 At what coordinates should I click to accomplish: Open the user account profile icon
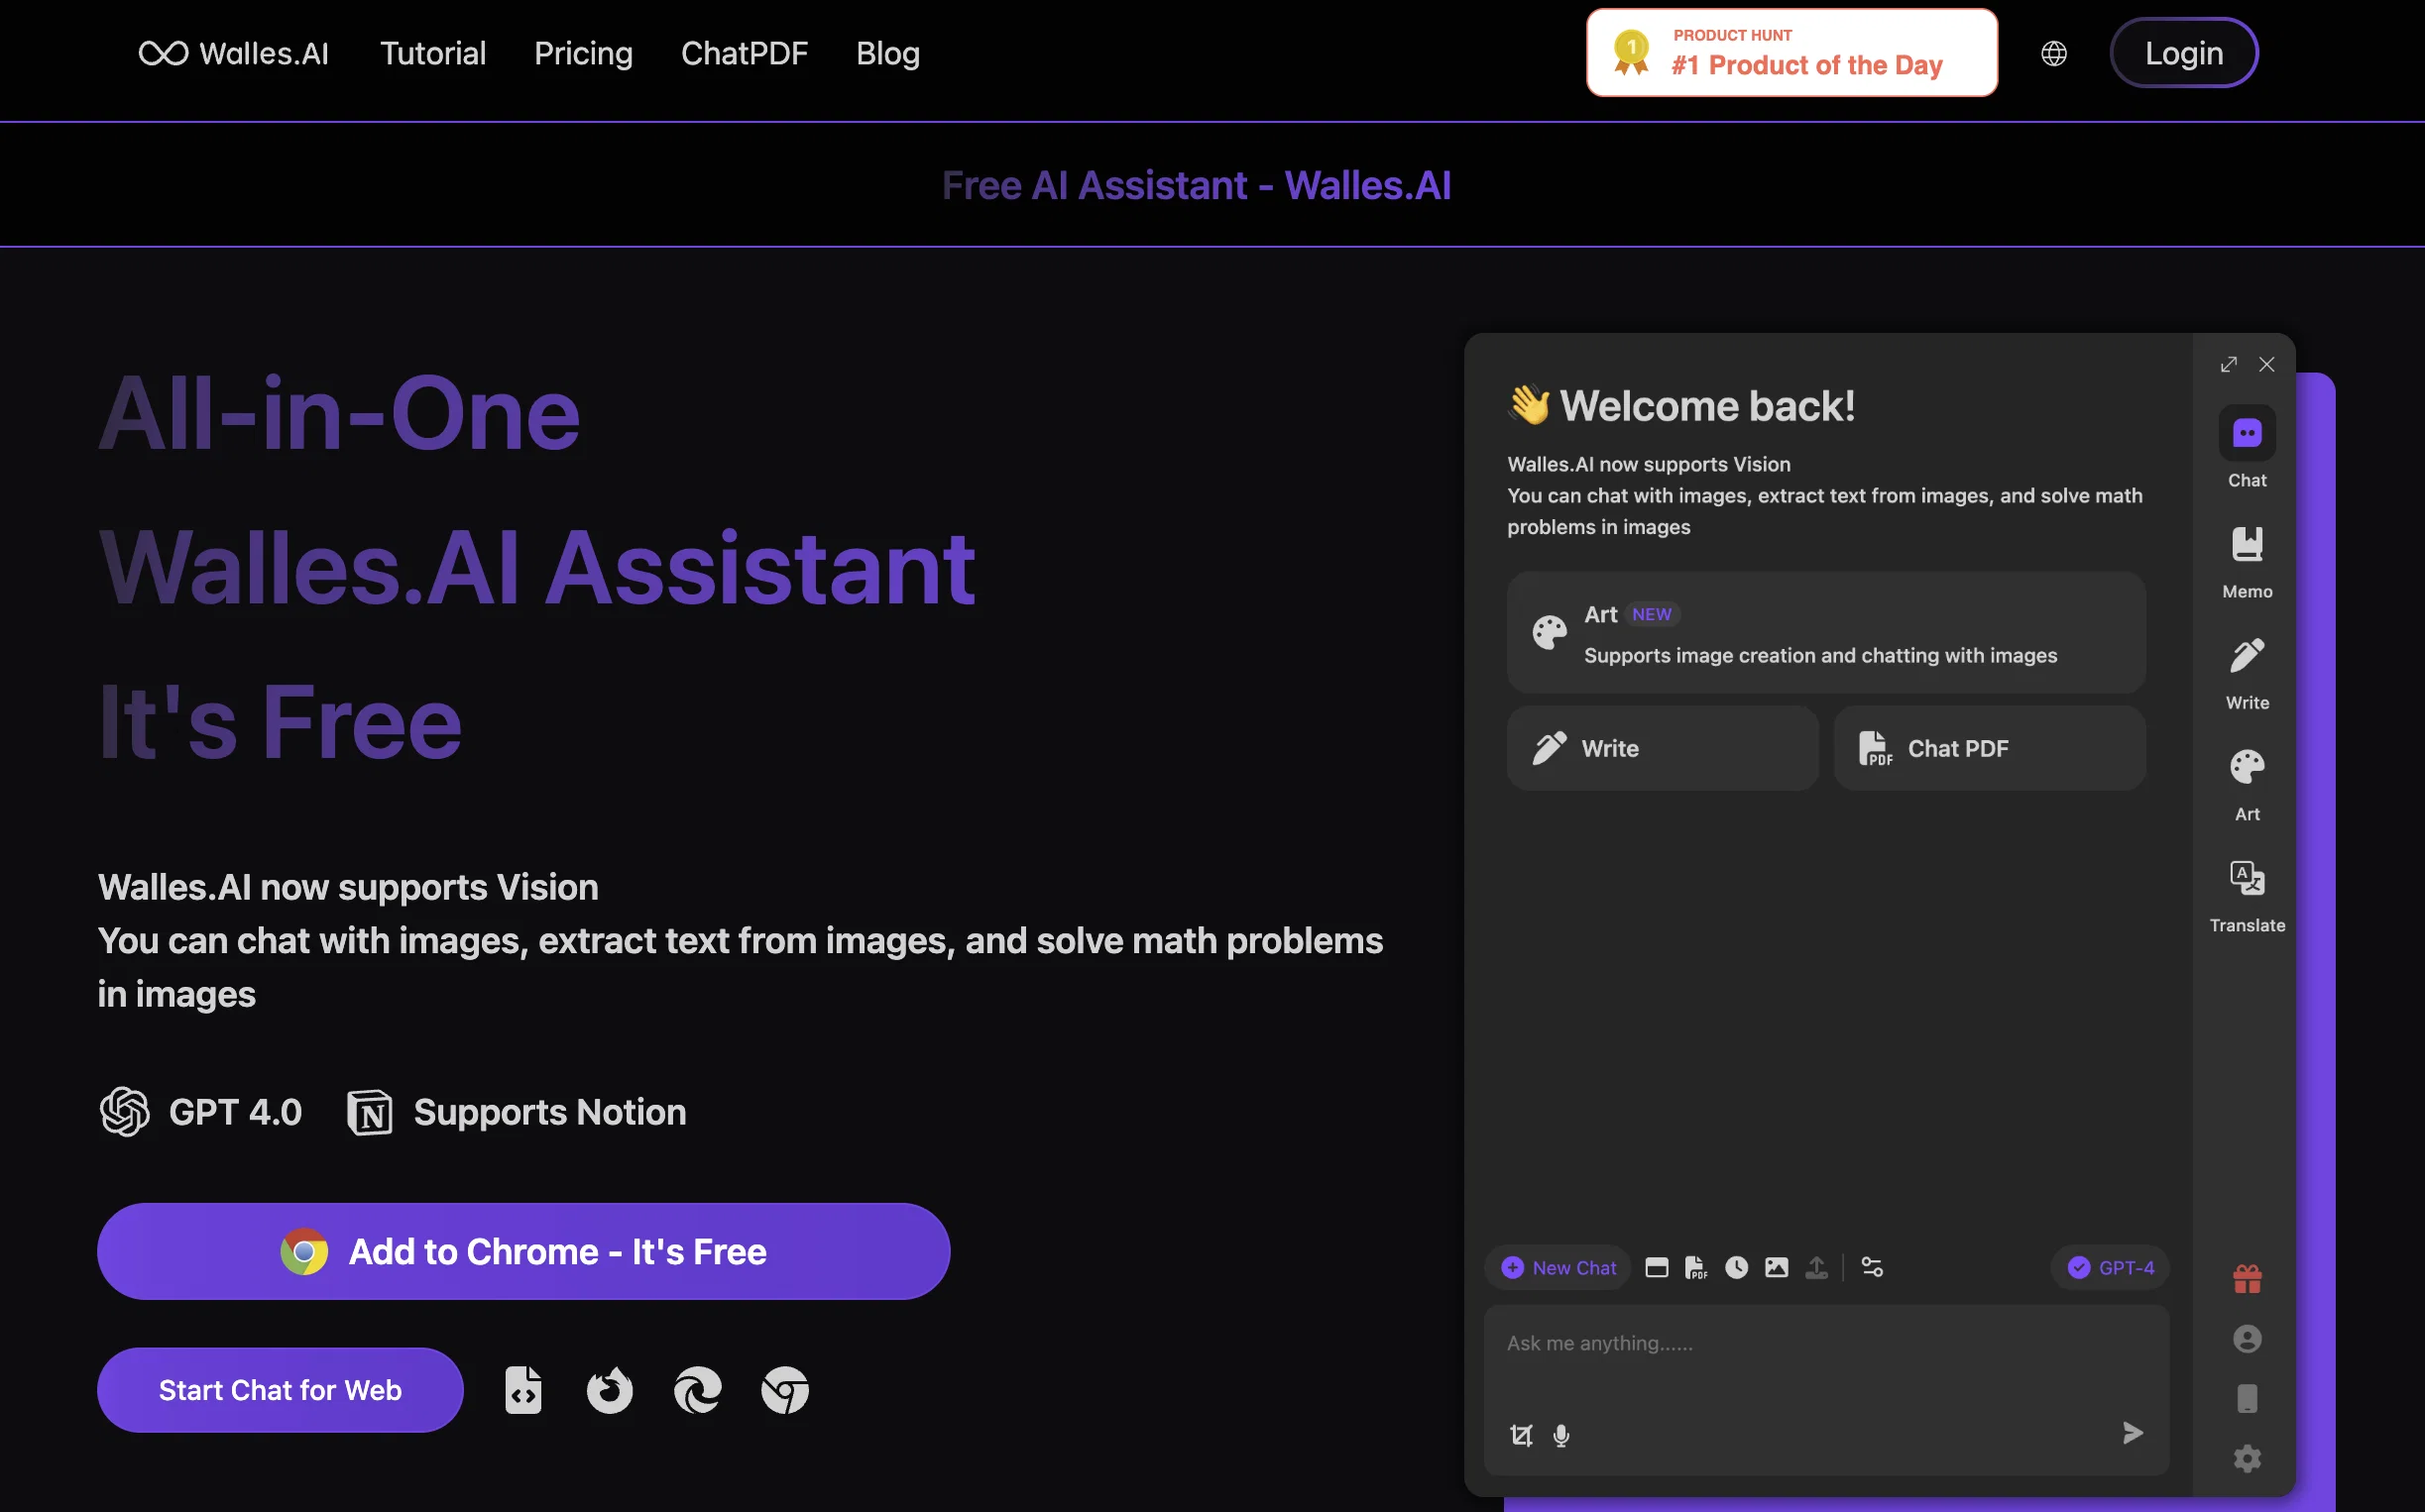coord(2247,1338)
